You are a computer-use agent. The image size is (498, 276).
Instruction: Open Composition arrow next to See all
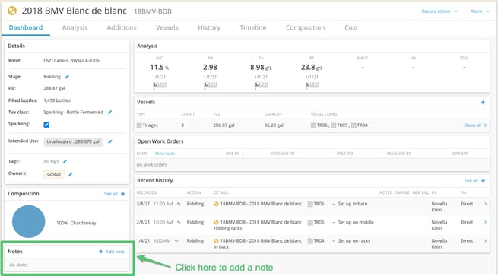tap(122, 194)
